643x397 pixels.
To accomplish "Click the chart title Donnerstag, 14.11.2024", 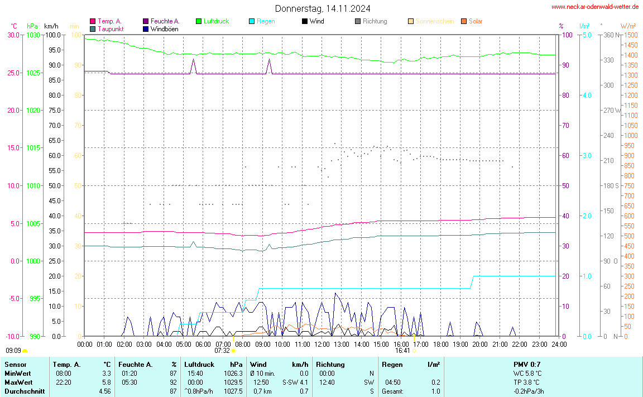I will click(323, 8).
